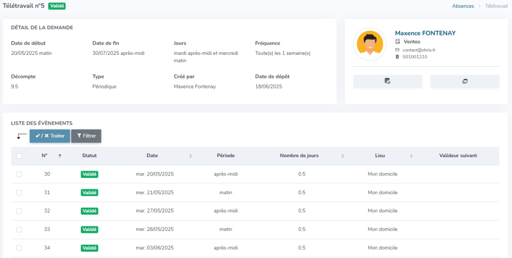The image size is (512, 258).
Task: Click the stacked windows icon button
Action: pyautogui.click(x=465, y=82)
